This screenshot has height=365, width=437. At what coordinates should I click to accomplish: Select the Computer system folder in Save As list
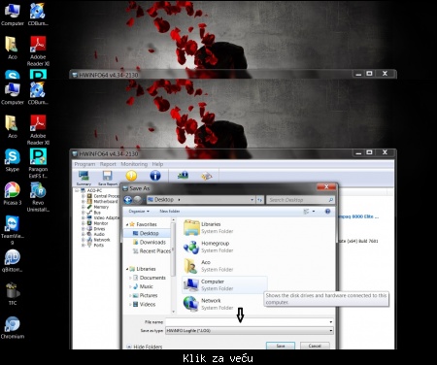click(224, 284)
